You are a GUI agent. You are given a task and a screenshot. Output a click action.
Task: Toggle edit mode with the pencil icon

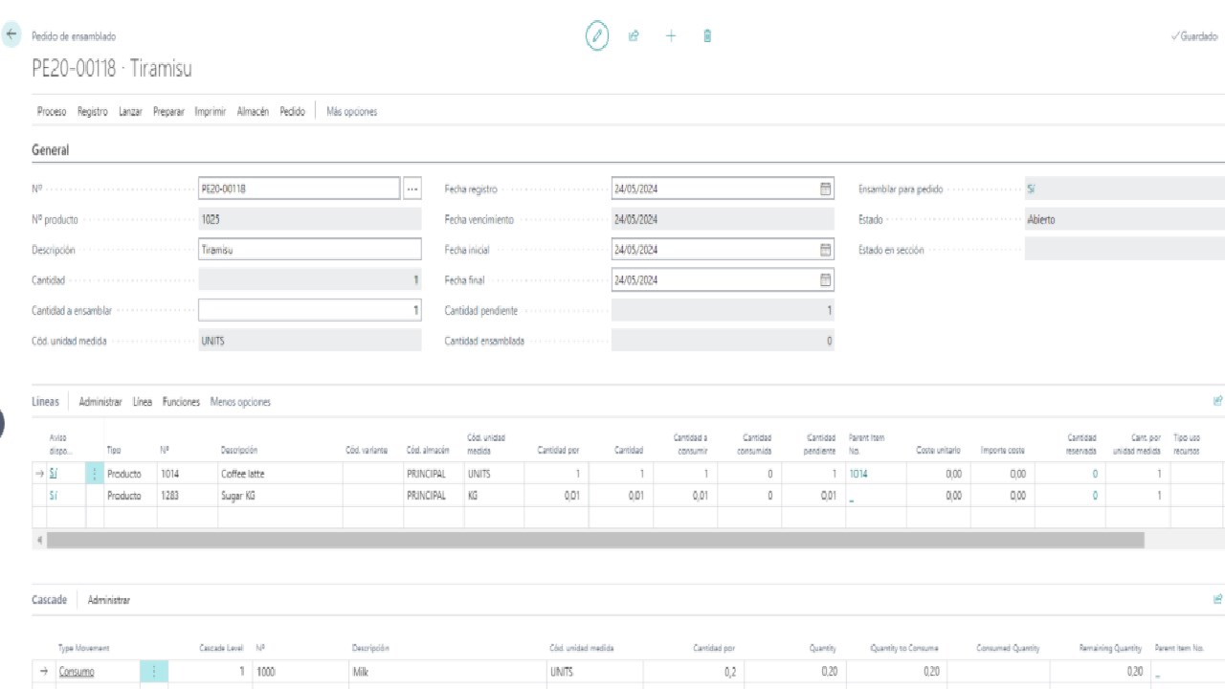(597, 36)
